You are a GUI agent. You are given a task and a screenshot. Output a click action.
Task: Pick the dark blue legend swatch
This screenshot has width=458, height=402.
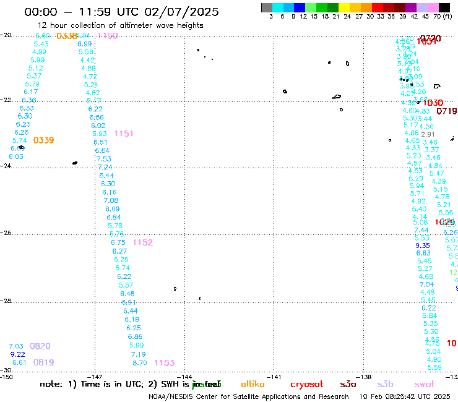coord(300,7)
